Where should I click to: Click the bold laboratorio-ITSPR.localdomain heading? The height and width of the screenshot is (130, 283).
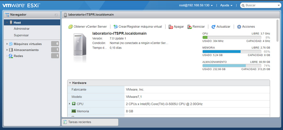pos(119,33)
